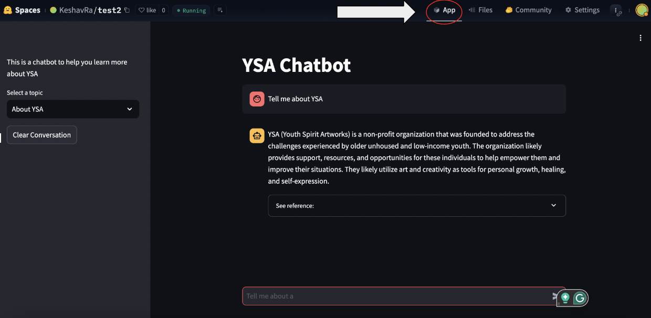This screenshot has width=651, height=318.
Task: Switch to the App tab
Action: 444,10
